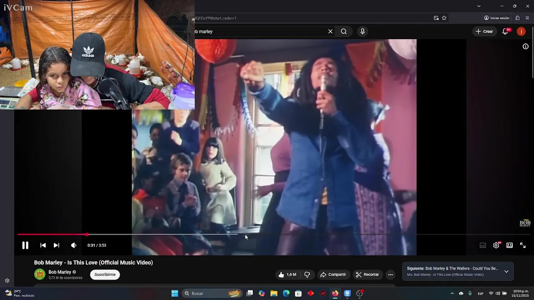Open the Wi-Fi network tray icon
Image resolution: width=534 pixels, height=300 pixels.
point(491,293)
